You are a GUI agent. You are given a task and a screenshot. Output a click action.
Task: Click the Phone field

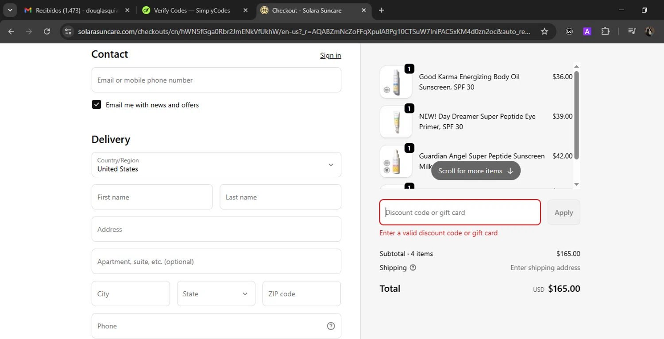tap(216, 326)
